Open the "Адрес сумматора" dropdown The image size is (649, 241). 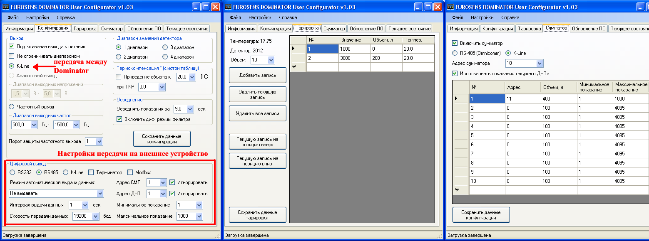540,64
